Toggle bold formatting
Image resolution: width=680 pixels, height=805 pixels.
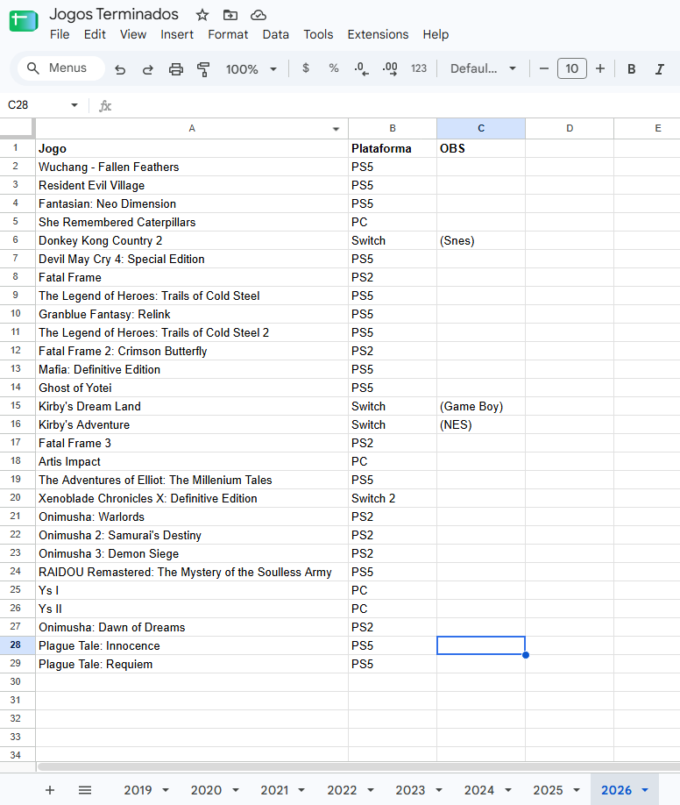point(632,68)
